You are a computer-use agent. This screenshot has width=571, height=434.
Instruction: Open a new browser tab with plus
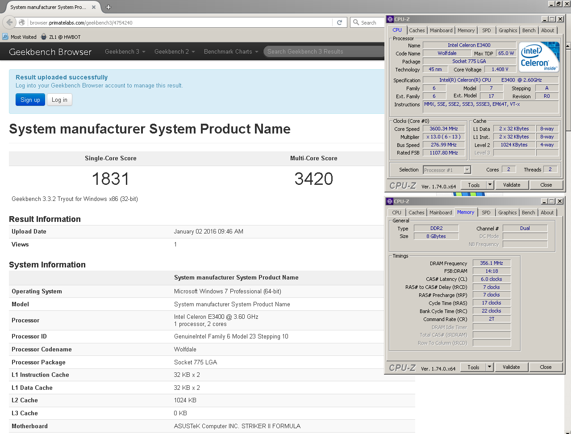108,7
